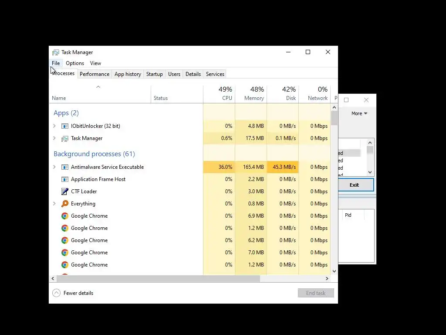Click the vertical scrollbar down arrow in Task Manager
The image size is (446, 335).
pyautogui.click(x=334, y=271)
